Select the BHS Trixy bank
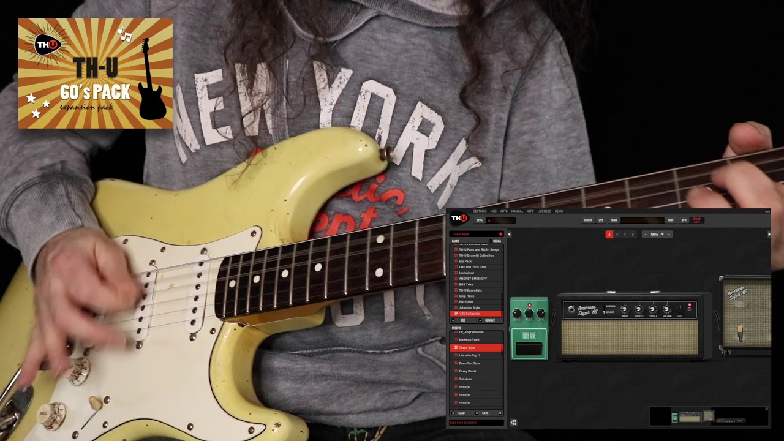The image size is (784, 441). point(477,284)
